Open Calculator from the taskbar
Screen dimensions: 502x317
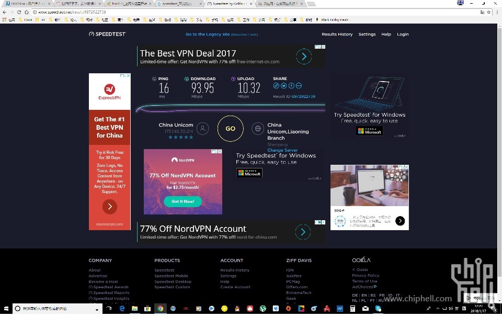click(x=352, y=309)
